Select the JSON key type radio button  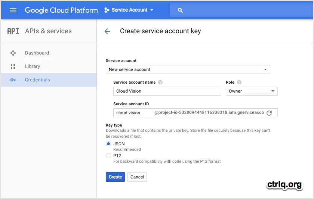click(x=108, y=144)
